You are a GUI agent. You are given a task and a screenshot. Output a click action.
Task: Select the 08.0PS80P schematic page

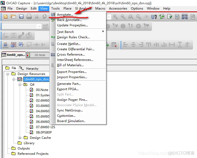tap(44, 132)
